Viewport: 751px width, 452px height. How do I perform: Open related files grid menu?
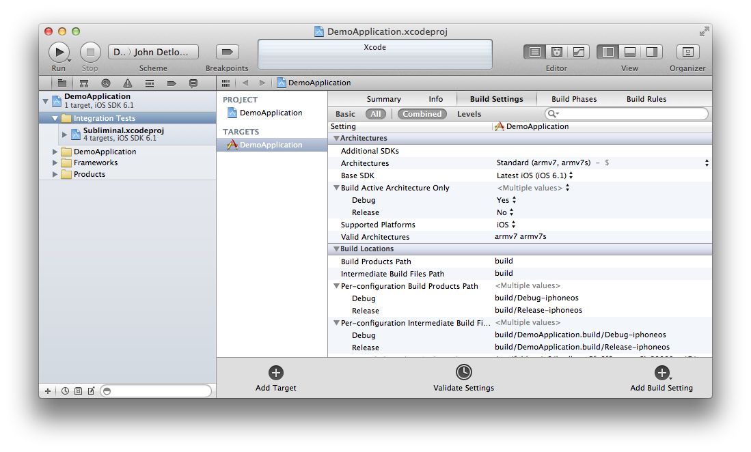pos(226,83)
